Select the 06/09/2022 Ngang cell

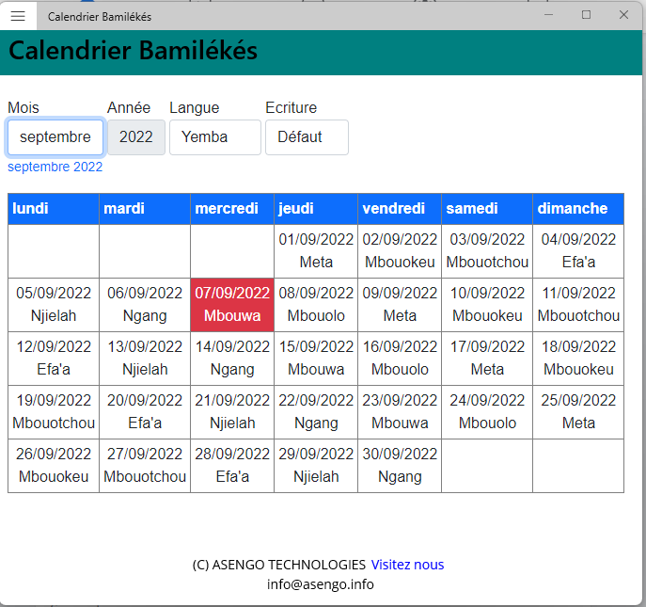[x=145, y=305]
